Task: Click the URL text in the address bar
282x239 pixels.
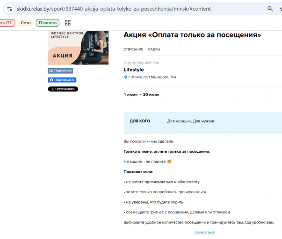Action: pyautogui.click(x=114, y=9)
